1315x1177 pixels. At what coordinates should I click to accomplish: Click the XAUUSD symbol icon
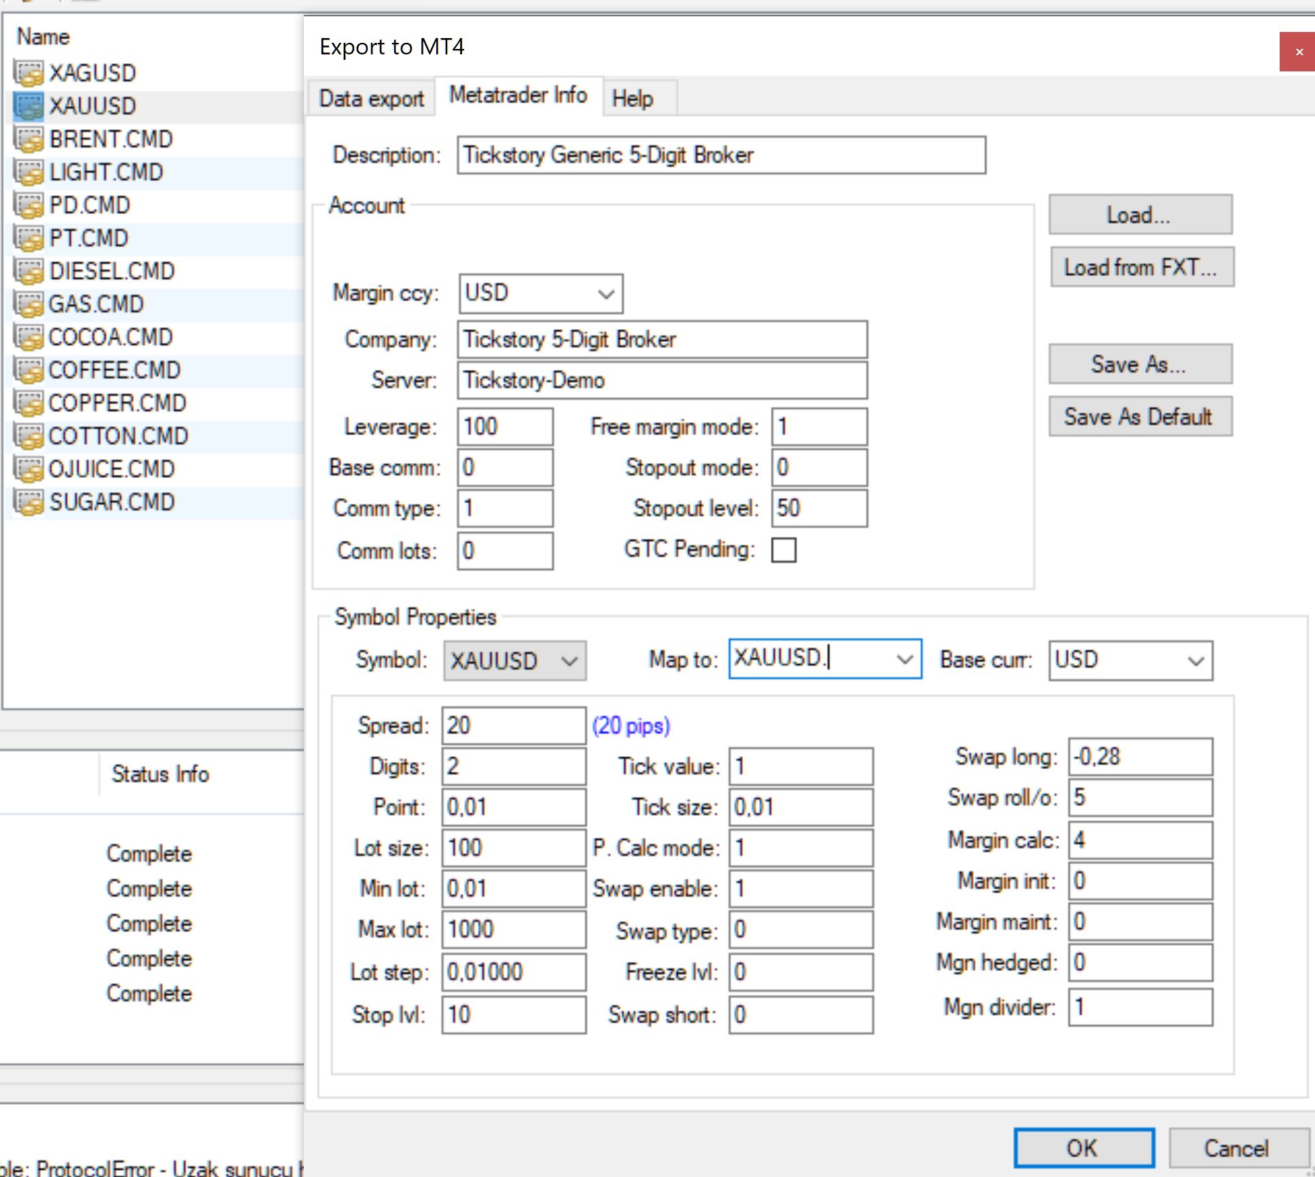(x=29, y=106)
